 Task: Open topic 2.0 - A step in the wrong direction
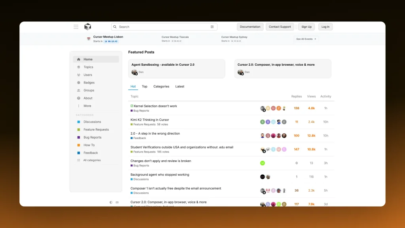[x=155, y=133]
